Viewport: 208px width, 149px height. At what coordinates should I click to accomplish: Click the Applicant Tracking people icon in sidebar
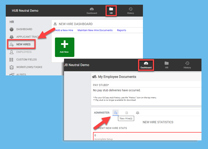click(11, 37)
